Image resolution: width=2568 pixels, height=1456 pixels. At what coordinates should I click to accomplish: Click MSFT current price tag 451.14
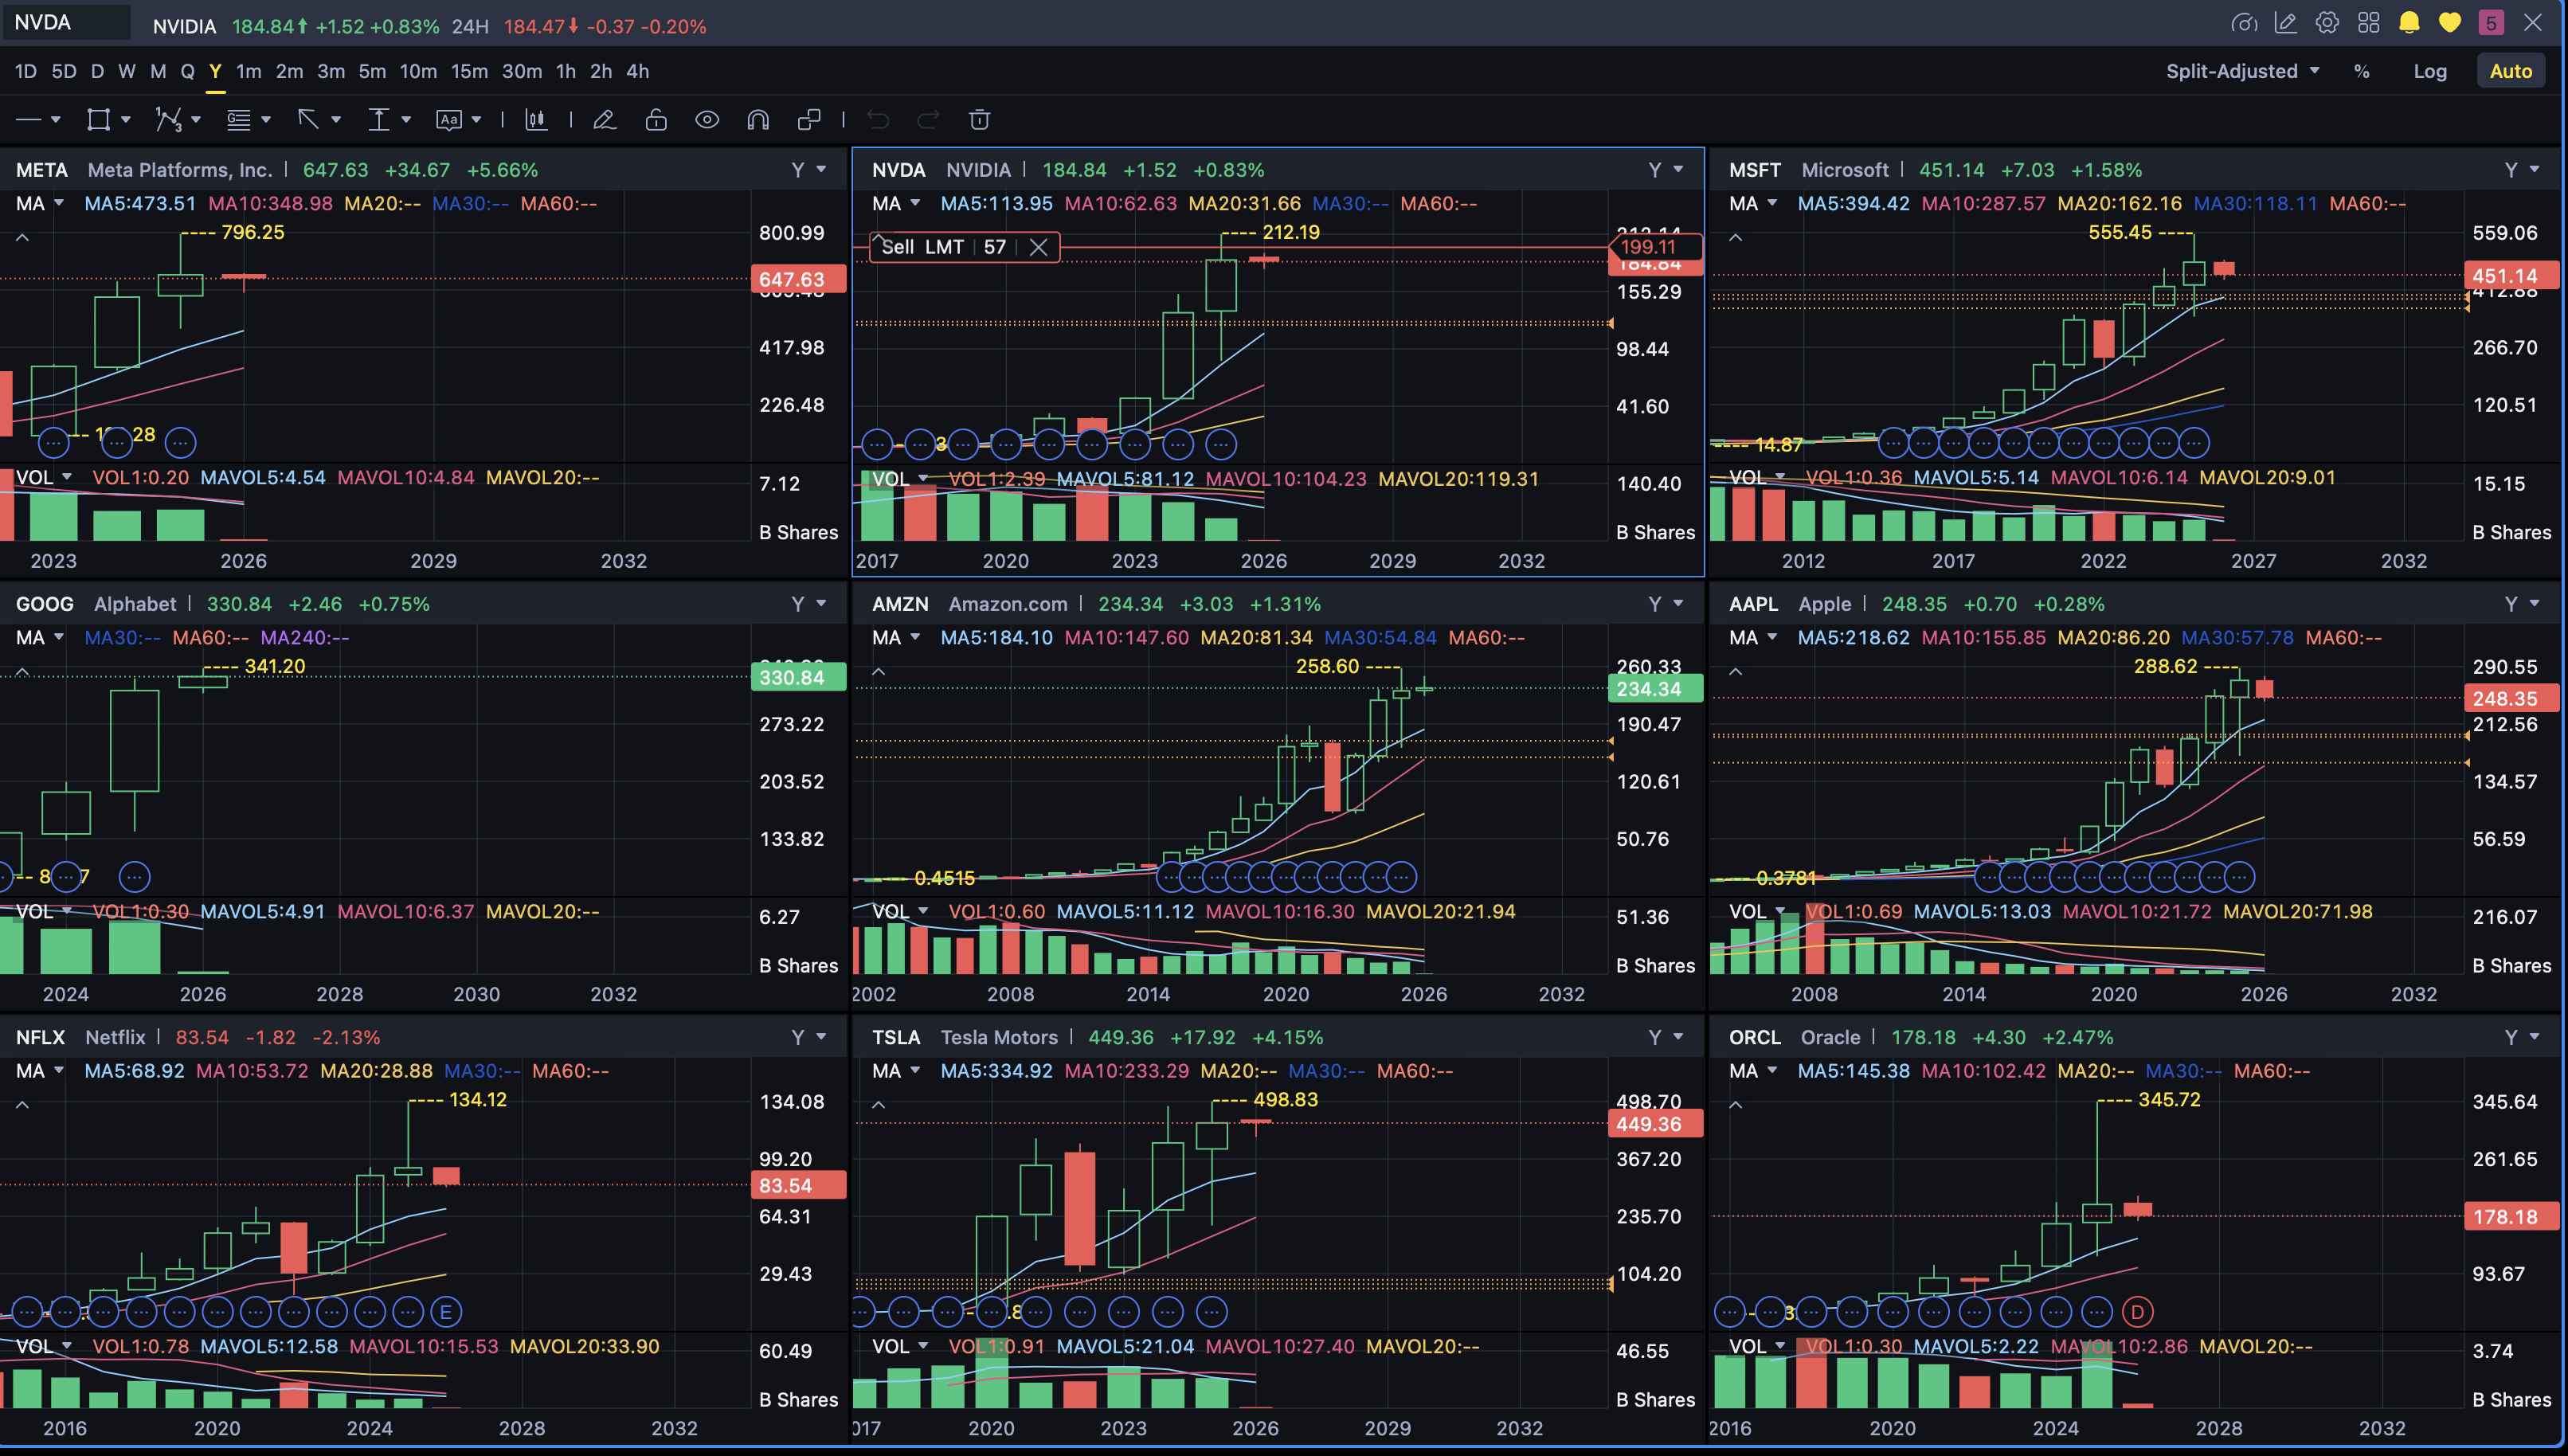2511,276
